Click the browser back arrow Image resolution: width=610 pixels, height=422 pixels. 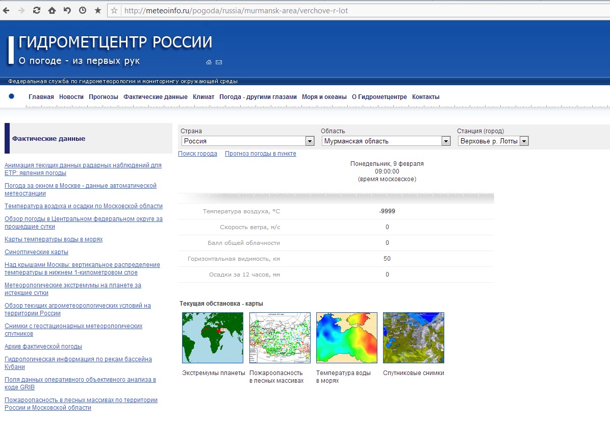8,10
